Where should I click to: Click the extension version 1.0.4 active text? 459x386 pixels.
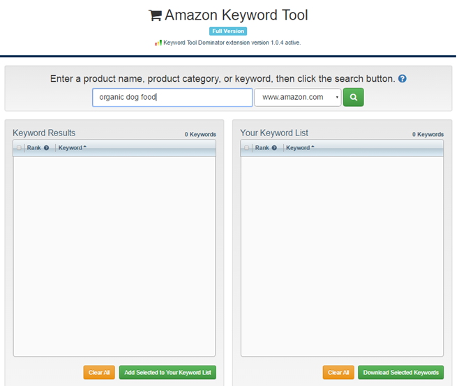[232, 43]
